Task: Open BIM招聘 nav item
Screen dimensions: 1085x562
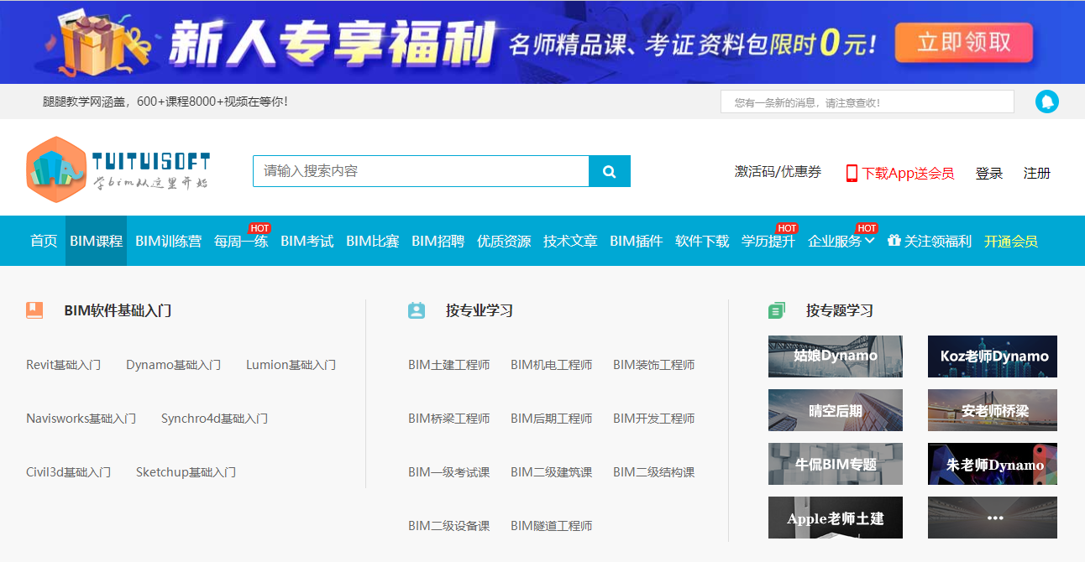Action: pos(438,241)
